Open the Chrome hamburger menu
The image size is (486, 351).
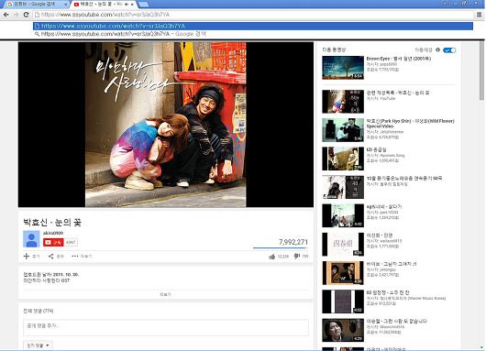click(480, 15)
